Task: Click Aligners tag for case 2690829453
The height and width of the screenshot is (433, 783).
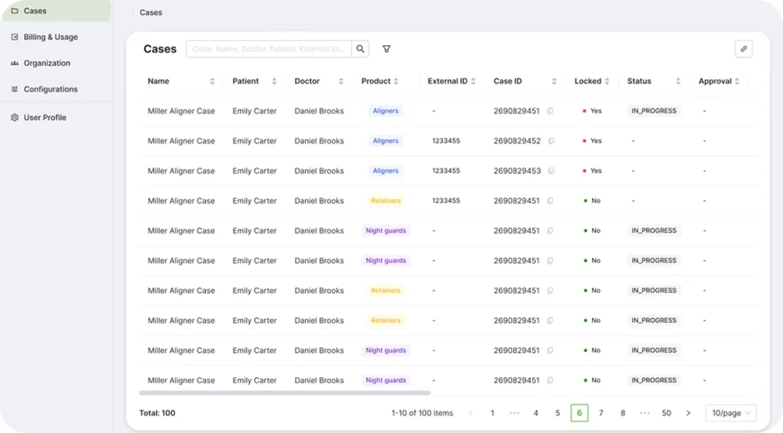Action: click(x=385, y=171)
